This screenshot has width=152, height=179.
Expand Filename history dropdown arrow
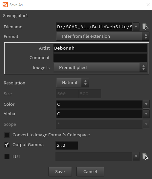[136, 27]
